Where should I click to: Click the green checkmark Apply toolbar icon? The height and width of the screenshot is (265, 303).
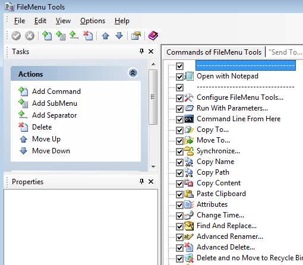pyautogui.click(x=16, y=36)
